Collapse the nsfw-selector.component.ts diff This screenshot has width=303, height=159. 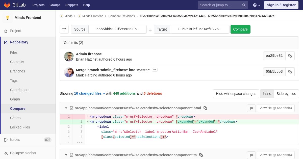[x=66, y=155]
